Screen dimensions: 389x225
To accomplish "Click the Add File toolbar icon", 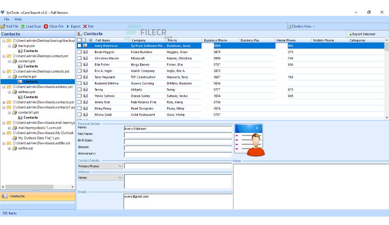I will click(x=3, y=26).
